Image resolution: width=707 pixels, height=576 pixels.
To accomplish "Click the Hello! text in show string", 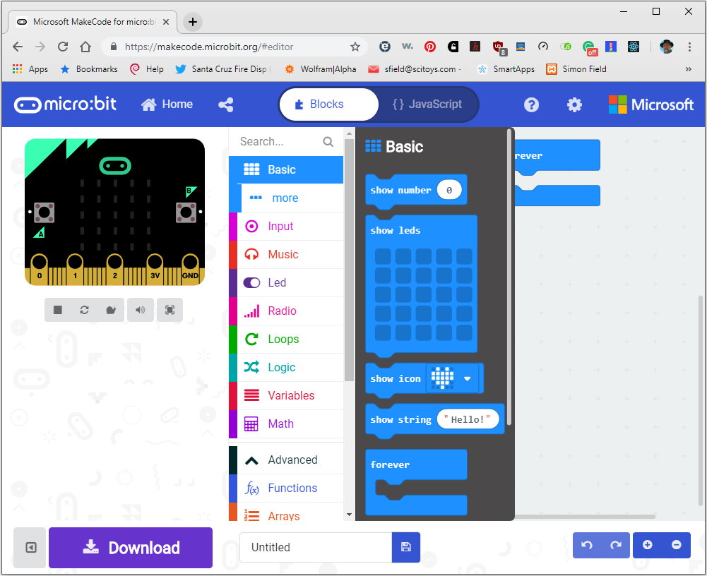I will pos(468,419).
